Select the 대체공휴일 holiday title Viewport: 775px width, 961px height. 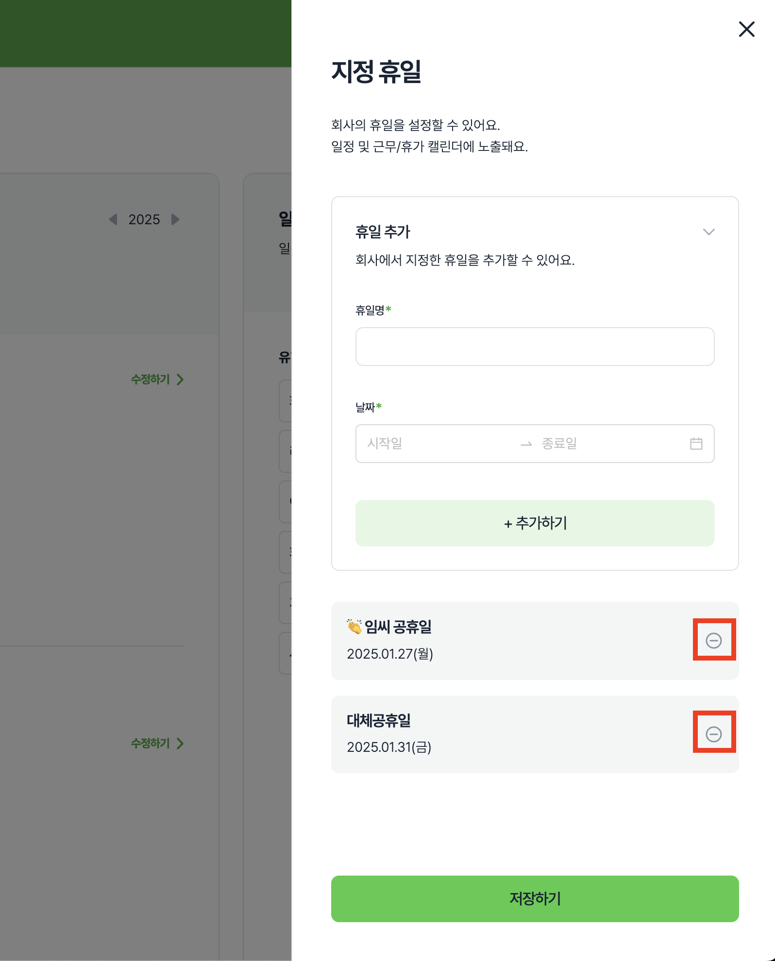[x=379, y=721]
